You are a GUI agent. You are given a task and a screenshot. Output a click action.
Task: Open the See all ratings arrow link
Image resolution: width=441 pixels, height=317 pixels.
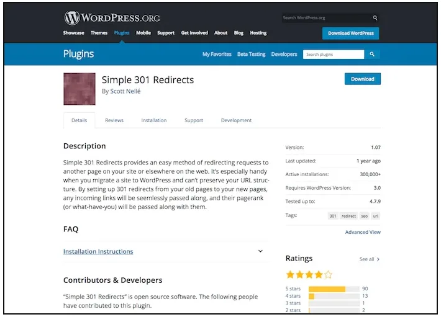coord(370,259)
